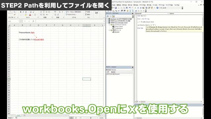The height and width of the screenshot is (119, 211).
Task: Select column A header
Action: pos(15,25)
